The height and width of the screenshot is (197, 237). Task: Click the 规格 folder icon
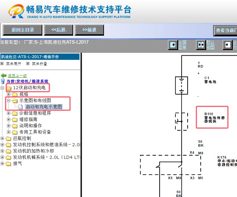click(15, 94)
